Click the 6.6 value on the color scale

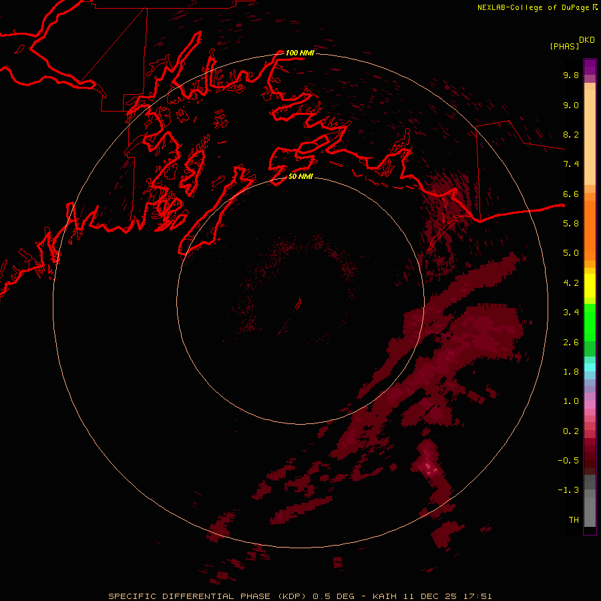coord(571,194)
